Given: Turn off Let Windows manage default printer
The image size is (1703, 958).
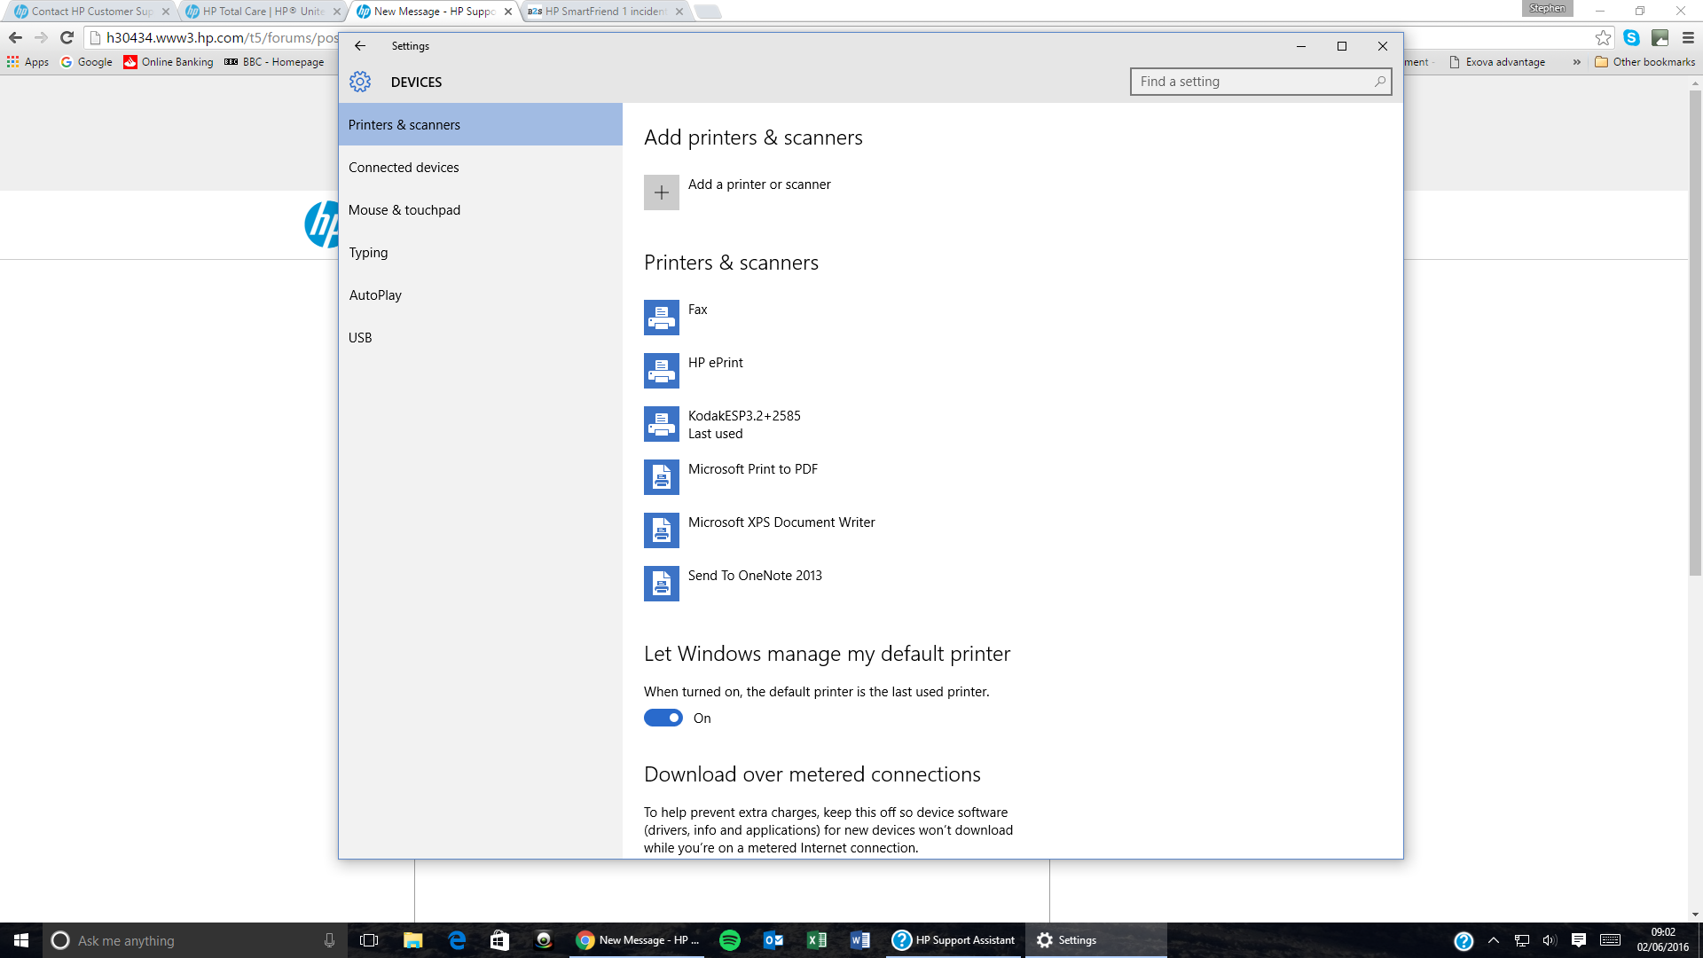Looking at the screenshot, I should pos(663,718).
